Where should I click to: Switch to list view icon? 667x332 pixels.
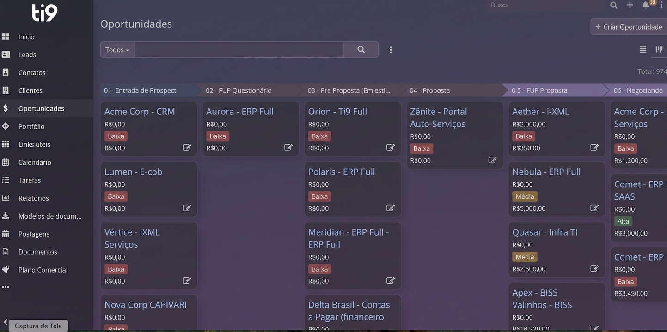pos(643,49)
